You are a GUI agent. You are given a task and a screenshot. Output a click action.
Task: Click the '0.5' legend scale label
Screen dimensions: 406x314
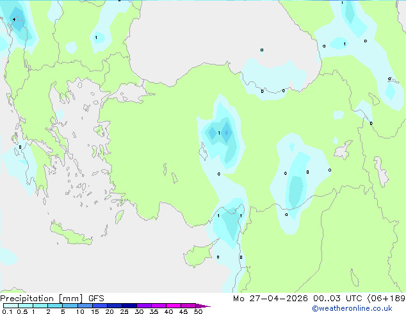[x=22, y=311]
